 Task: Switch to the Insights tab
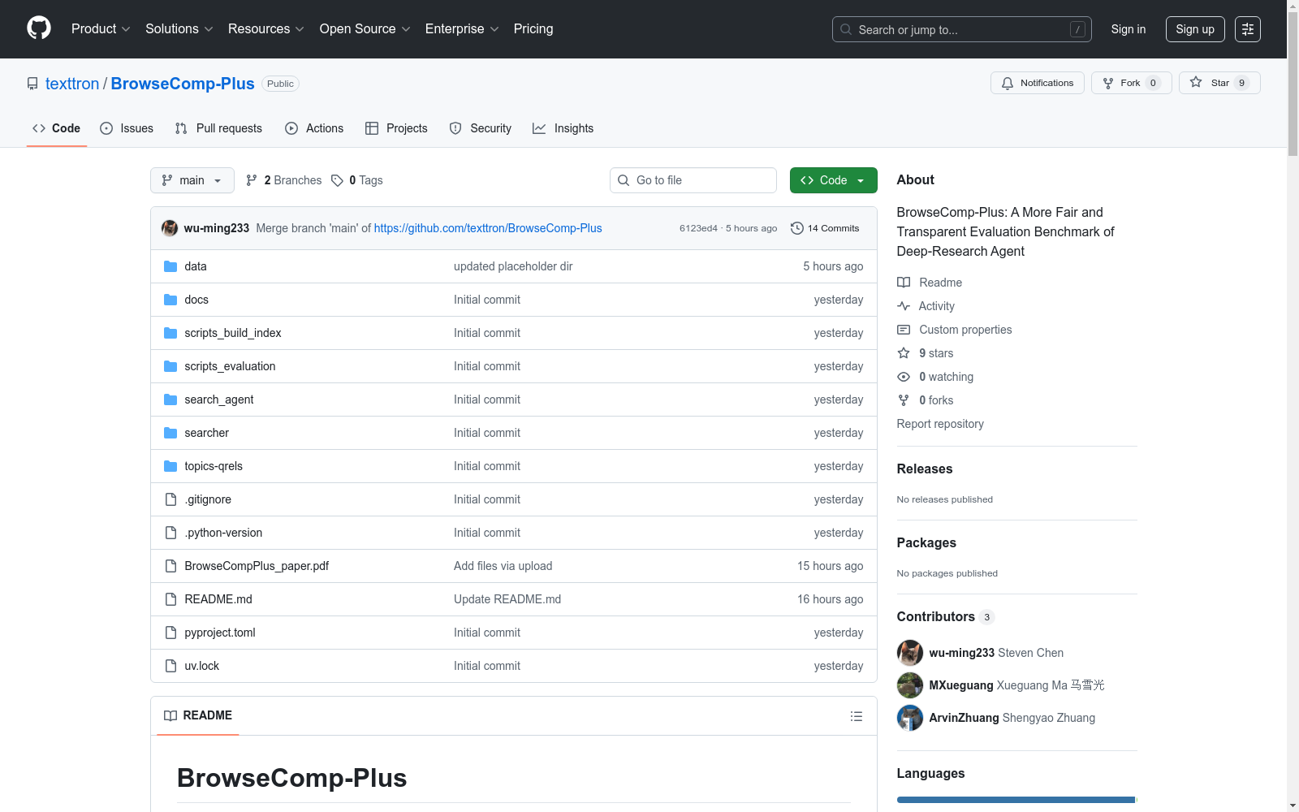(x=563, y=128)
